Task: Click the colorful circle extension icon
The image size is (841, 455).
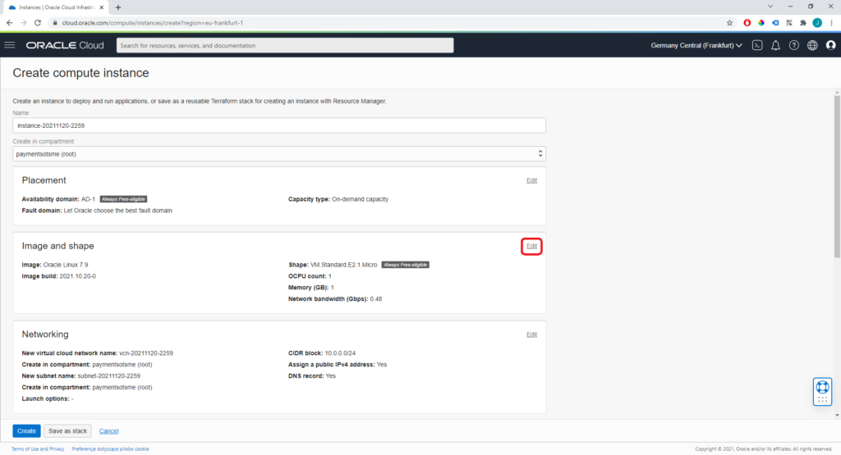Action: pos(761,23)
